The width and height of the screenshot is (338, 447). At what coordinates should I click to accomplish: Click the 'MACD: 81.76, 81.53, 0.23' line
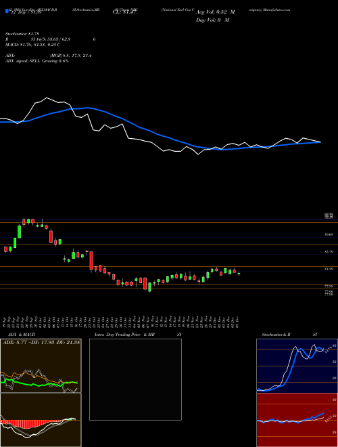coord(32,45)
